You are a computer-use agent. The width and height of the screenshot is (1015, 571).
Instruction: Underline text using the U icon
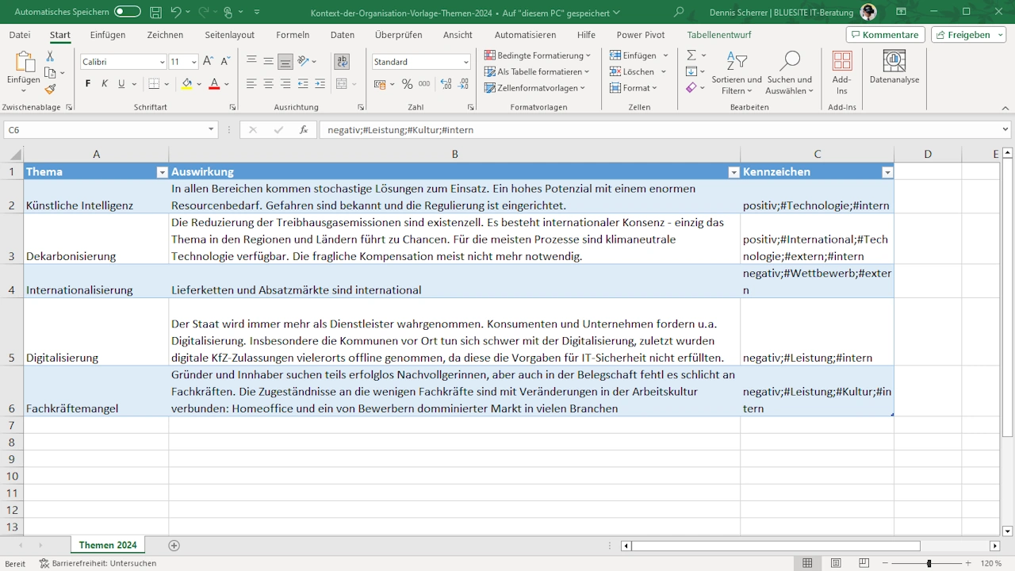[x=121, y=82]
